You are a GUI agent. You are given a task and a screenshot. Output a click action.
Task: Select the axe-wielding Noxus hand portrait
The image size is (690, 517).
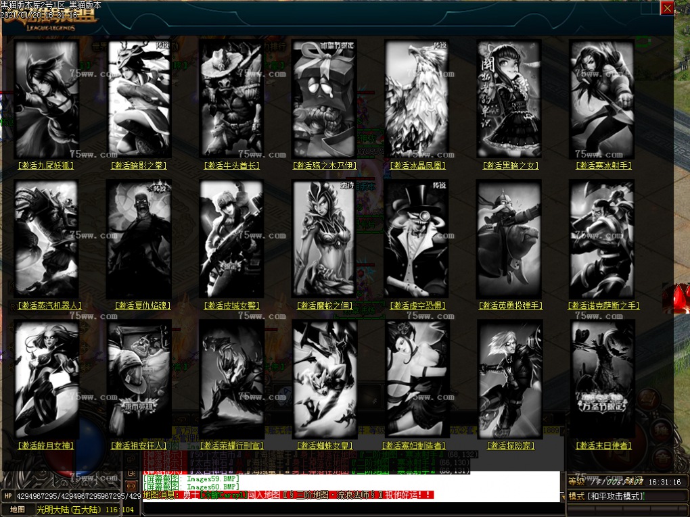pos(603,239)
